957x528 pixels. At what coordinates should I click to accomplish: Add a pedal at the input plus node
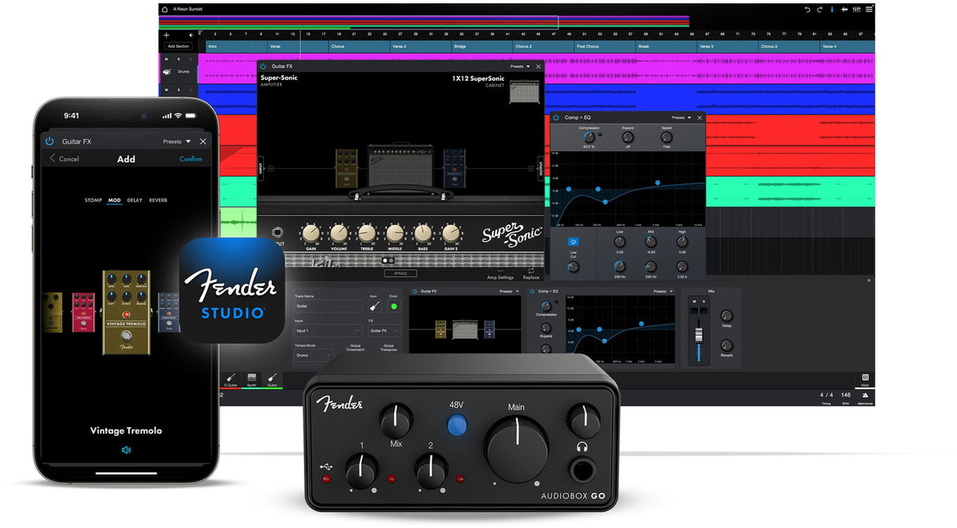coord(271,168)
